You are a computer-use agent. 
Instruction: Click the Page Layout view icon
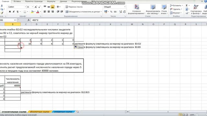pos(183,115)
